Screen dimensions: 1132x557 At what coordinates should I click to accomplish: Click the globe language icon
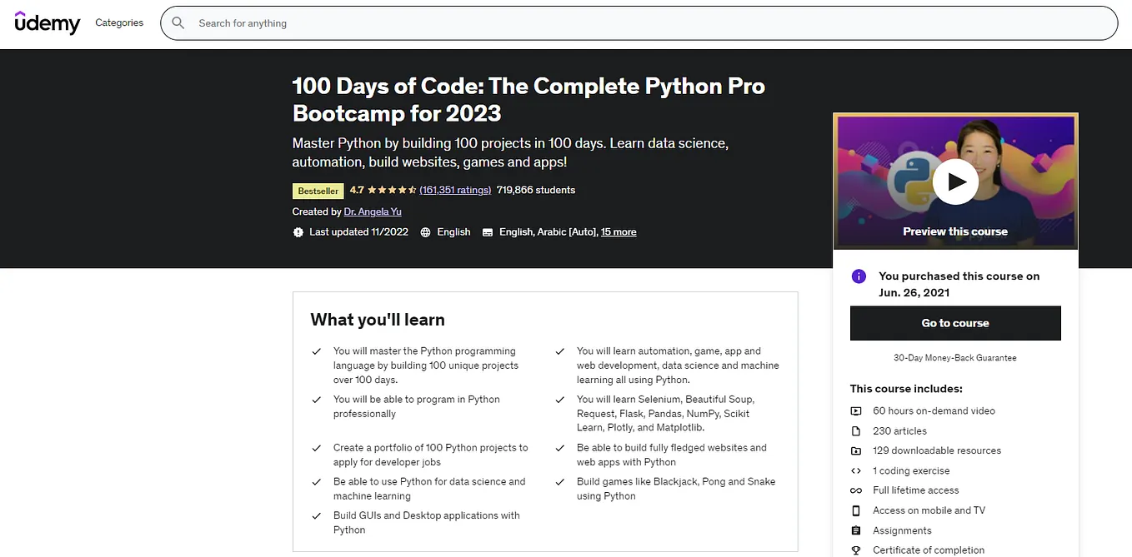click(x=426, y=232)
